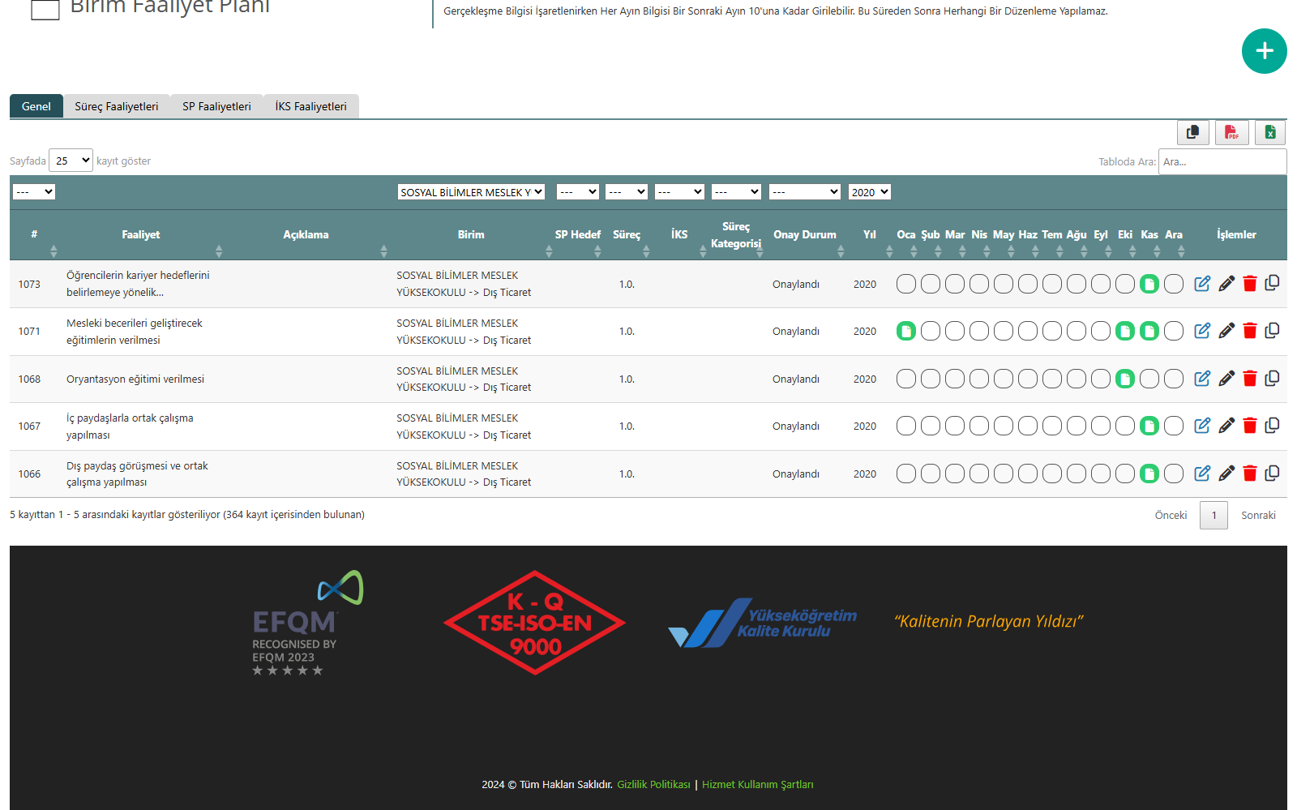Open the records-per-page dropdown showing 25
Screen dimensions: 1297x810
pos(71,161)
